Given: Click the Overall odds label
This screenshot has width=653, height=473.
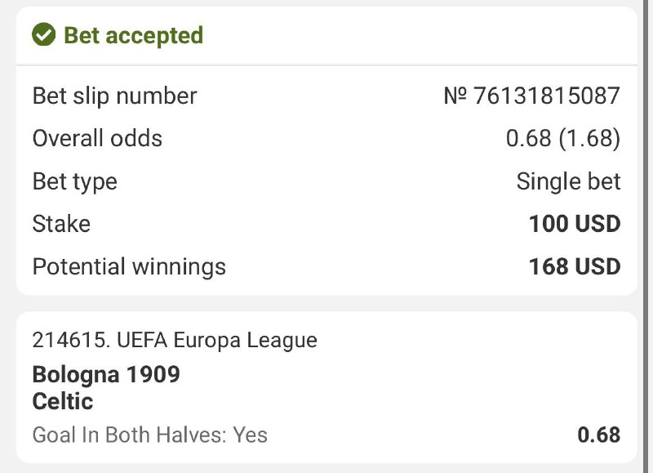Looking at the screenshot, I should [97, 138].
